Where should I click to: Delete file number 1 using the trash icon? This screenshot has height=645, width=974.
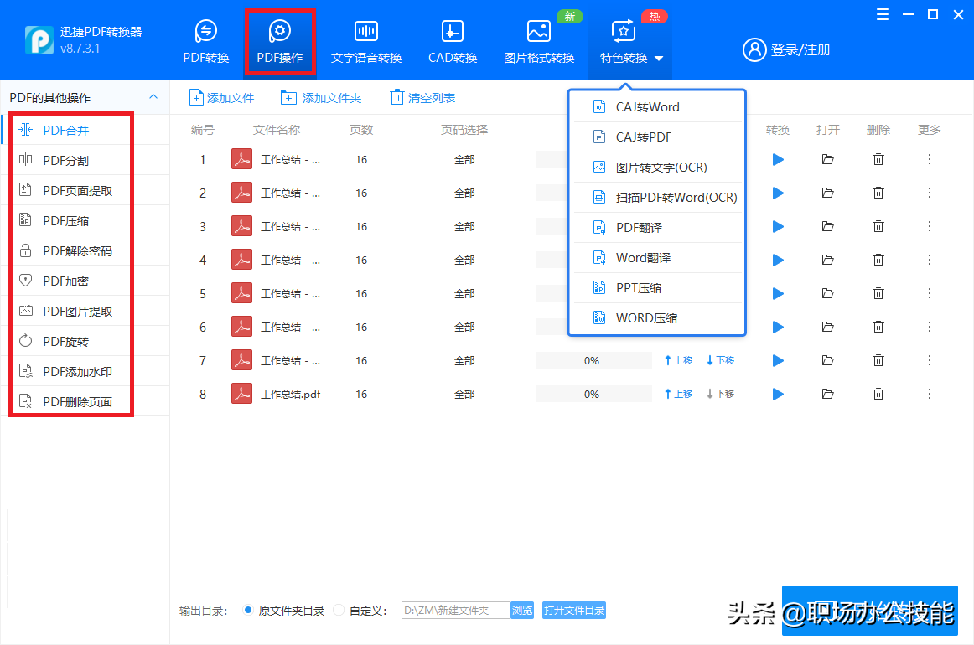pyautogui.click(x=878, y=159)
